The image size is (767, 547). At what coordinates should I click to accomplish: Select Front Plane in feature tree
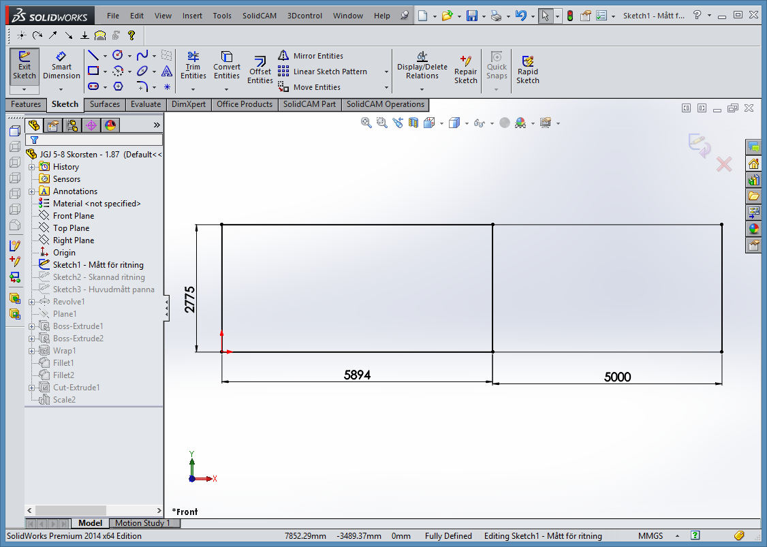74,216
